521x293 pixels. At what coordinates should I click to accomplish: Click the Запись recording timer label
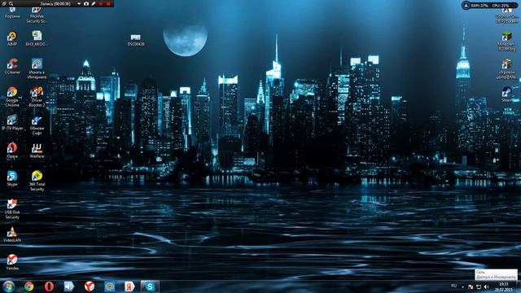[x=55, y=3]
